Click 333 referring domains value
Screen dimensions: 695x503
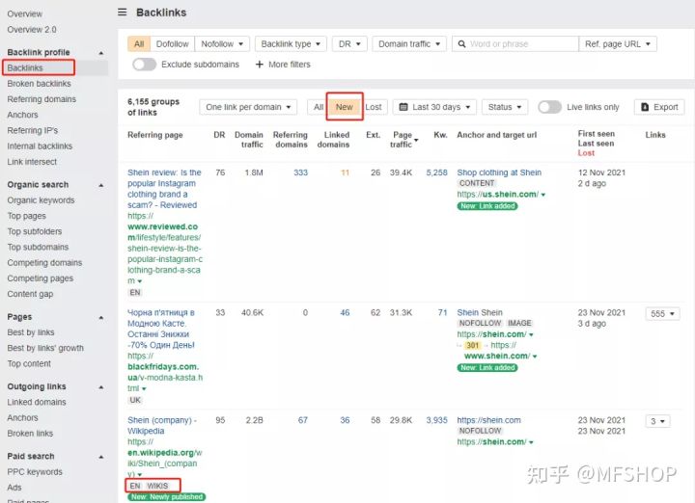click(x=300, y=172)
